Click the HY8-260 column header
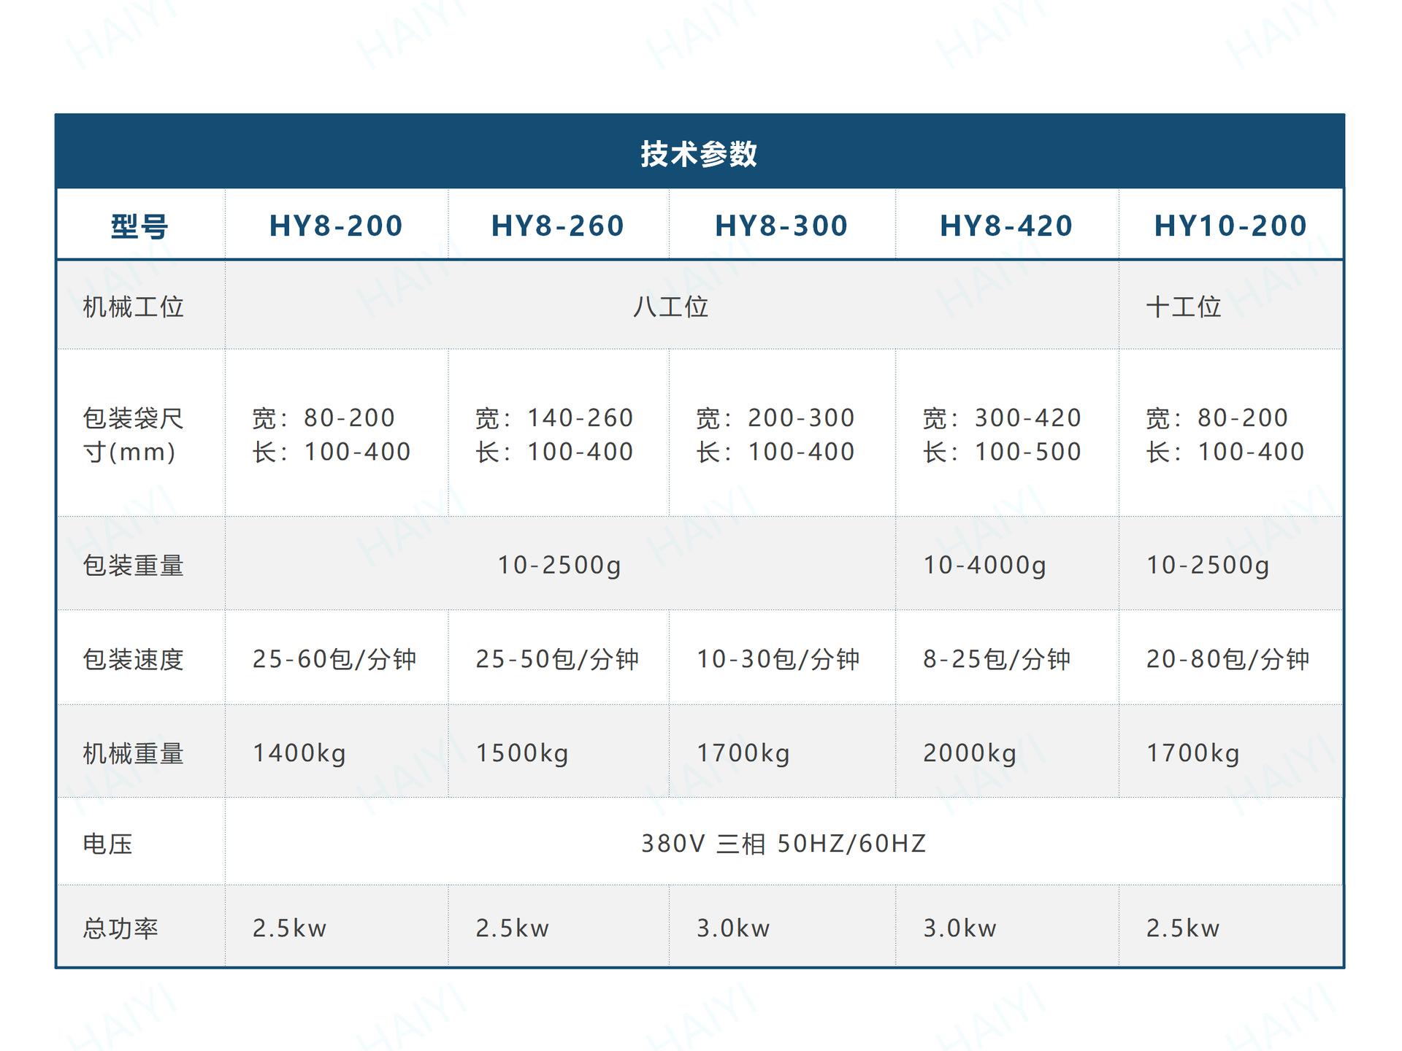Image resolution: width=1402 pixels, height=1051 pixels. coord(558,226)
